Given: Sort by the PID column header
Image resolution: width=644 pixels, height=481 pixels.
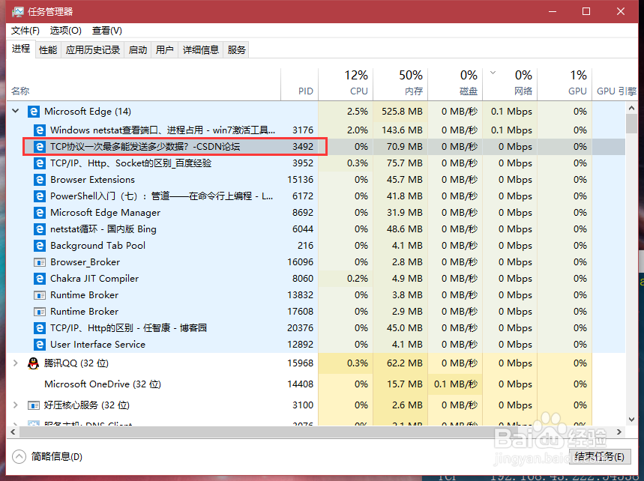Looking at the screenshot, I should point(299,85).
